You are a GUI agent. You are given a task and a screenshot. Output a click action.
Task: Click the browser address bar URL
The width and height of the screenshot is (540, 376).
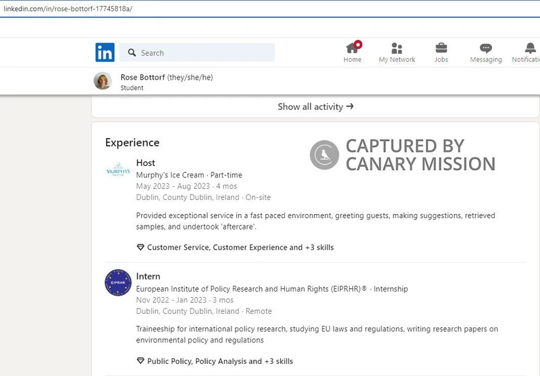[x=68, y=9]
